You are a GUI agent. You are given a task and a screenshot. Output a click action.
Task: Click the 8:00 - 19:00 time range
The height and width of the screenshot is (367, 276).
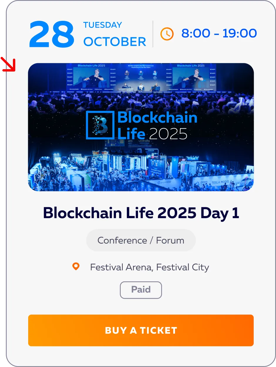point(219,33)
